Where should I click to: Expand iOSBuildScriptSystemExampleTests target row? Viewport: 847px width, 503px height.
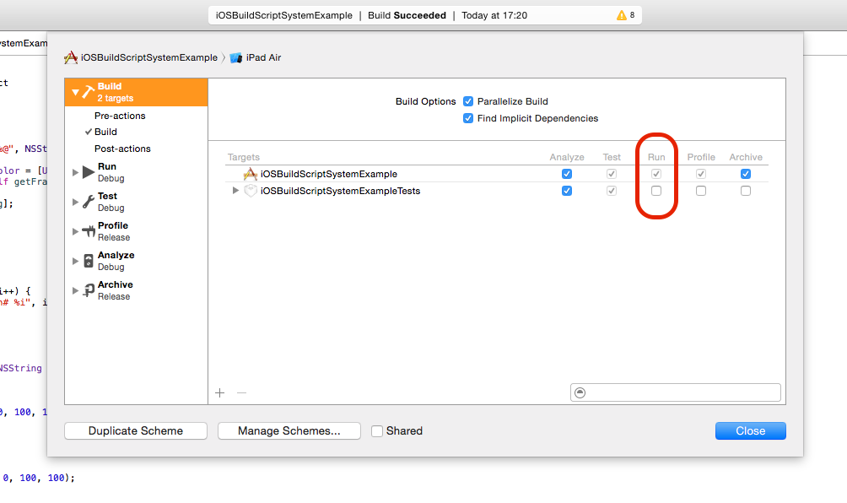point(235,190)
